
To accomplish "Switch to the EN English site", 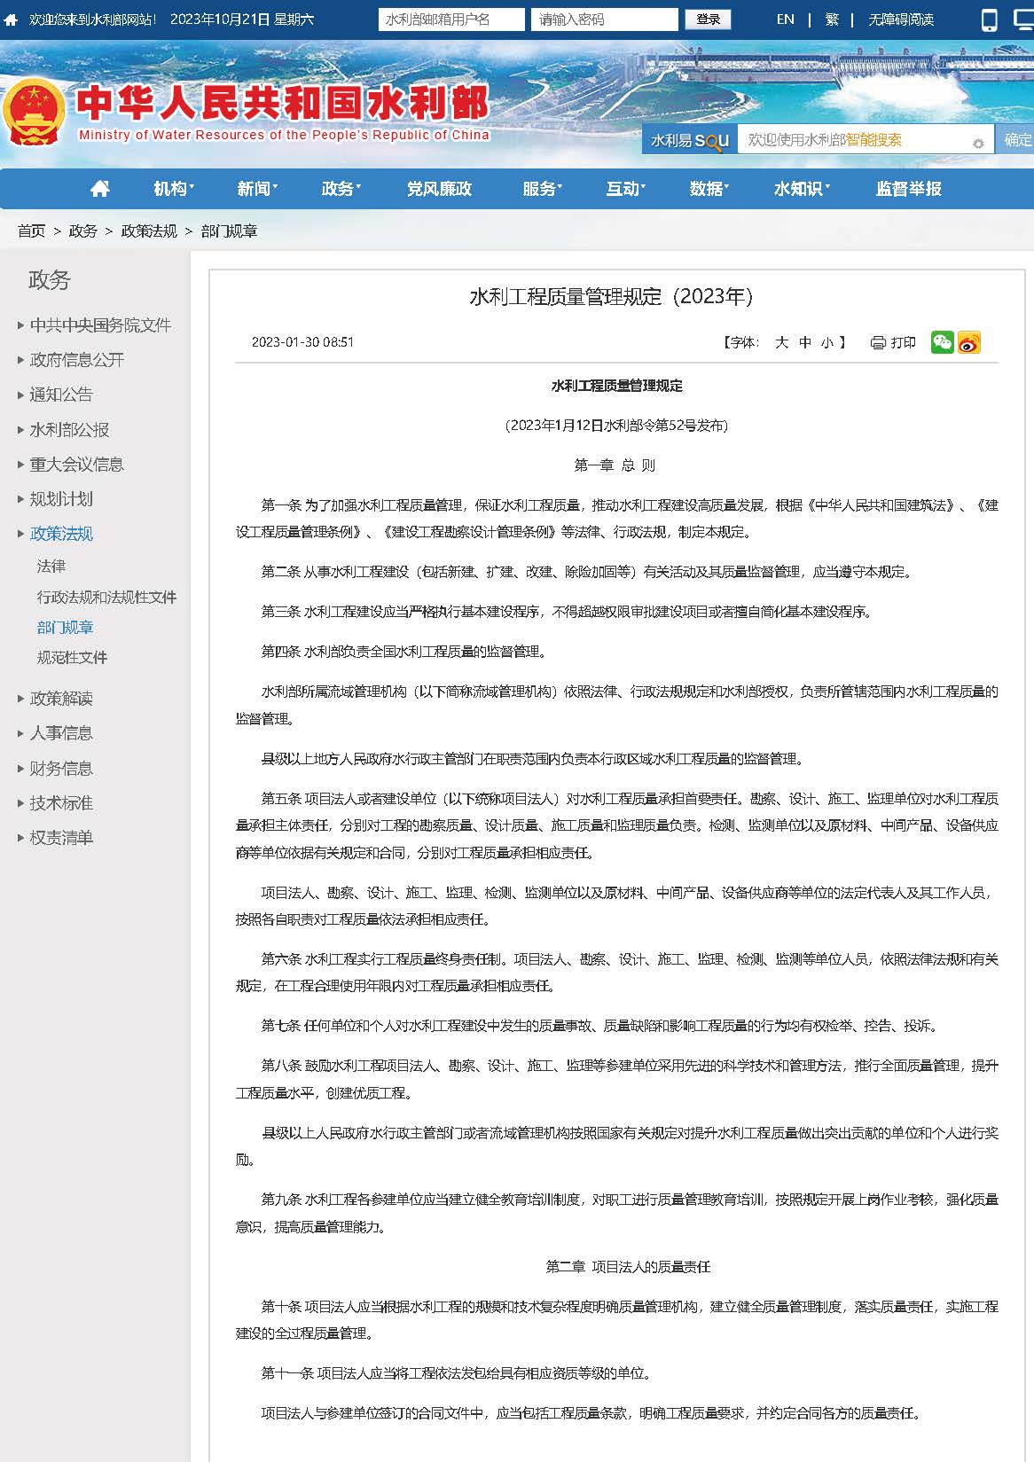I will click(785, 20).
